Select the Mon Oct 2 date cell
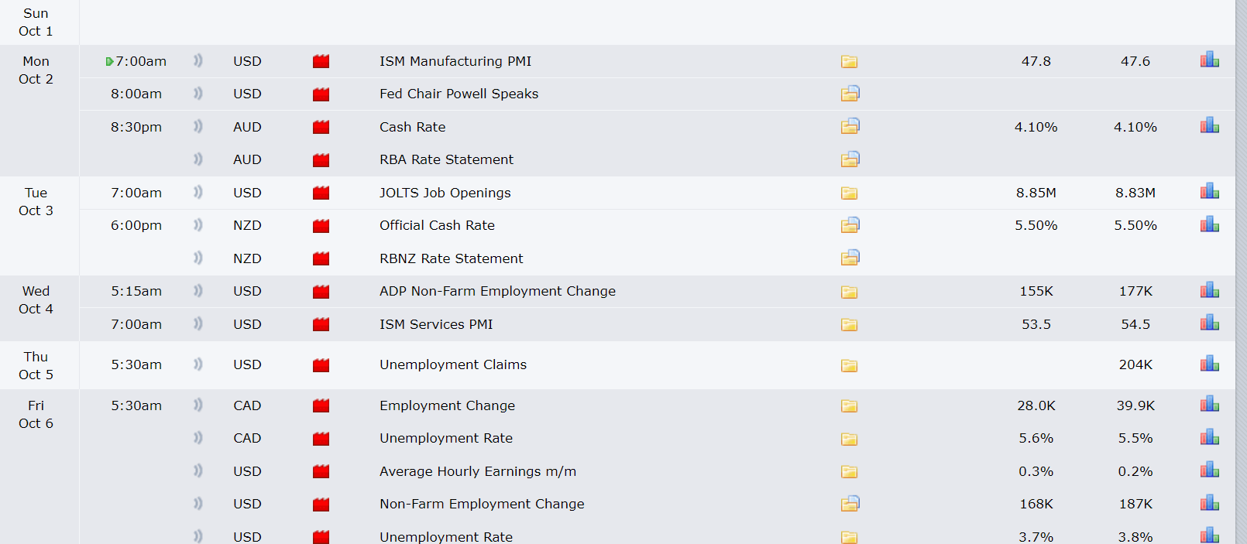Image resolution: width=1247 pixels, height=544 pixels. [36, 70]
